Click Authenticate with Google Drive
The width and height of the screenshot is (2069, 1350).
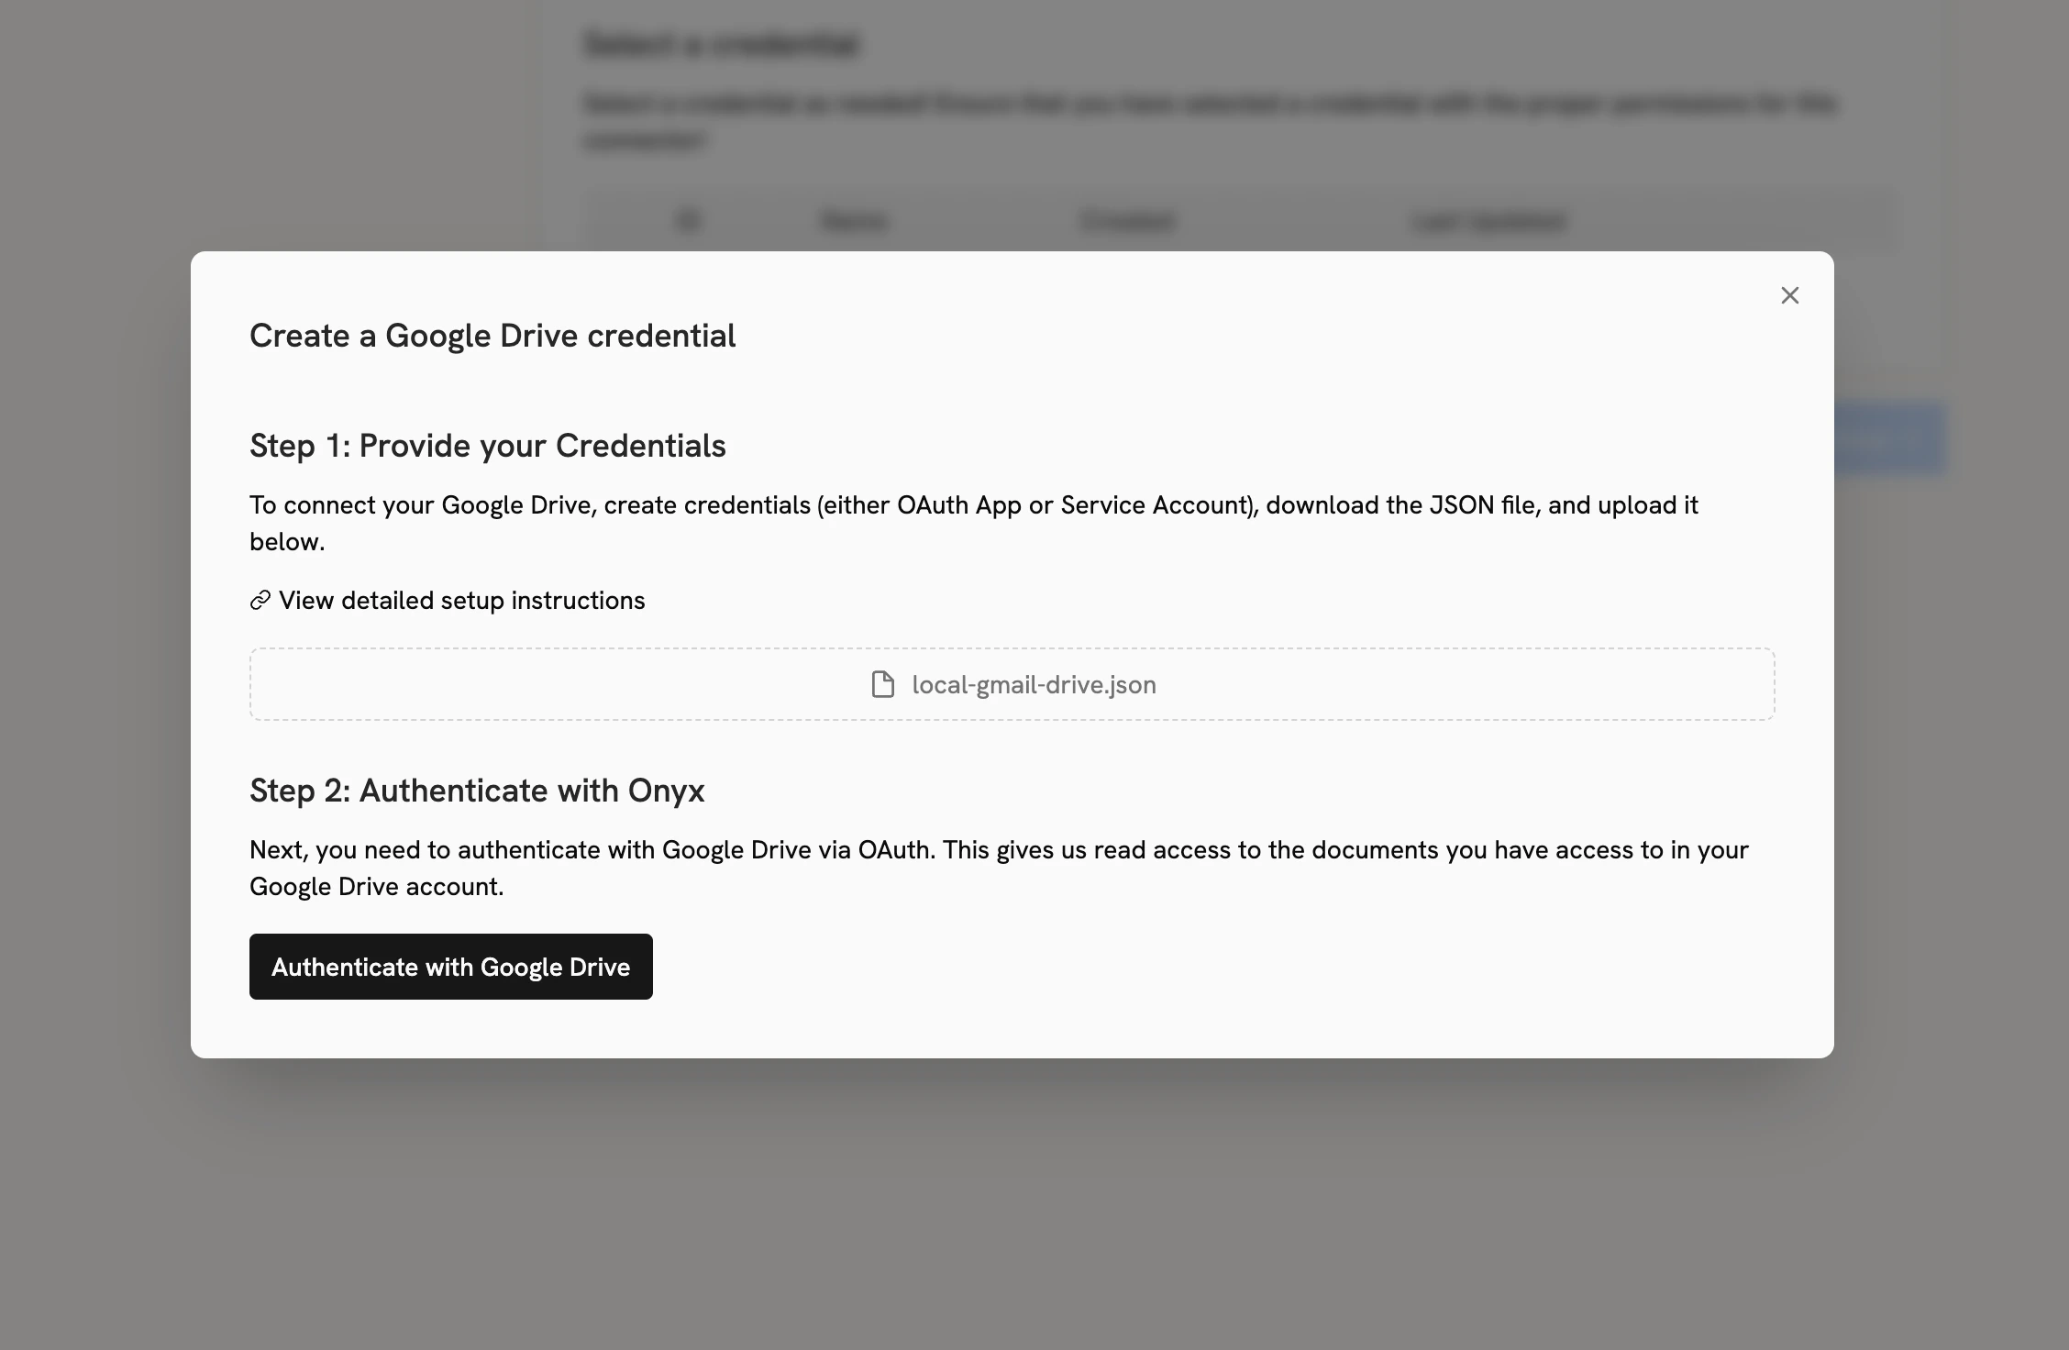pyautogui.click(x=450, y=966)
